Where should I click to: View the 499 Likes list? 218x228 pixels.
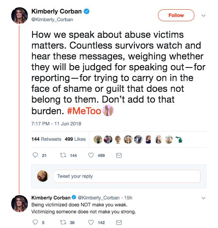click(75, 139)
